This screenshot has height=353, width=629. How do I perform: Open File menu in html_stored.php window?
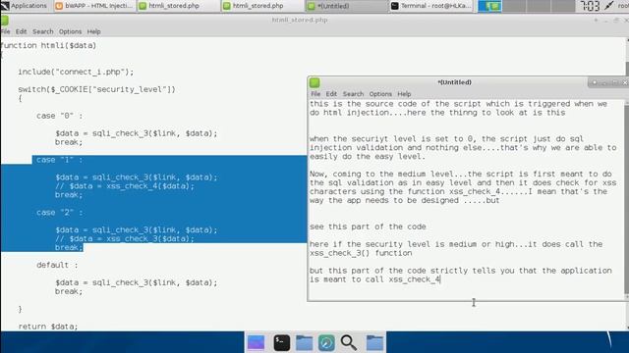click(5, 31)
